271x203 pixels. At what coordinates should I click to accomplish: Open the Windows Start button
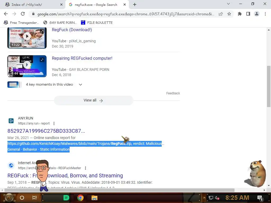[x=9, y=198]
